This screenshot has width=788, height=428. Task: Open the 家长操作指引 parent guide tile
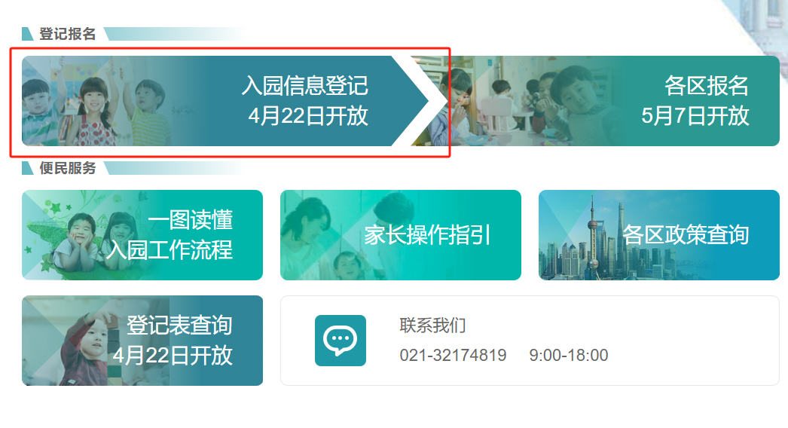point(401,235)
